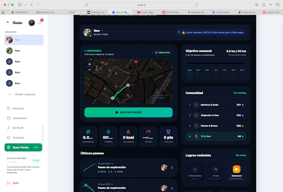Click the Amanecer achievement badge

(237, 172)
